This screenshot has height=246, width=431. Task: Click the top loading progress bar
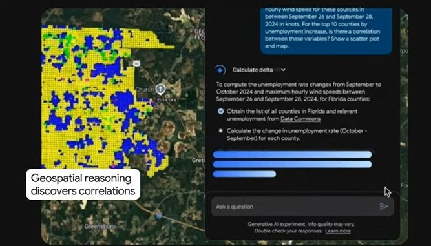pyautogui.click(x=292, y=154)
